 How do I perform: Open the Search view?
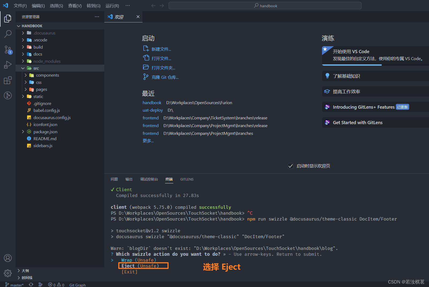tap(7, 34)
